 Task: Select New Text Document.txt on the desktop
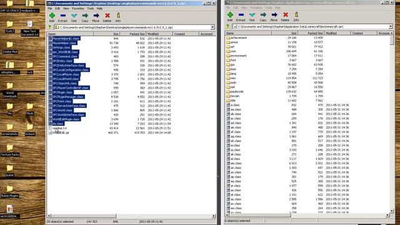pos(29,28)
